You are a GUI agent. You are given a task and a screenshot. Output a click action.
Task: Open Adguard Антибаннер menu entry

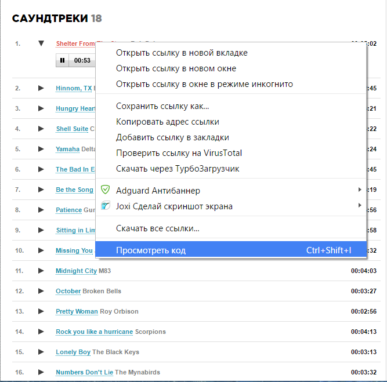pos(231,190)
